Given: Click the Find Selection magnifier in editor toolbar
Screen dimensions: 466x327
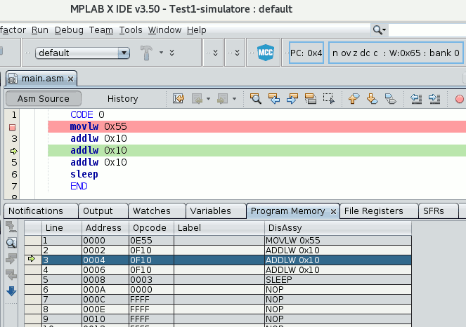Looking at the screenshot, I should pos(256,99).
